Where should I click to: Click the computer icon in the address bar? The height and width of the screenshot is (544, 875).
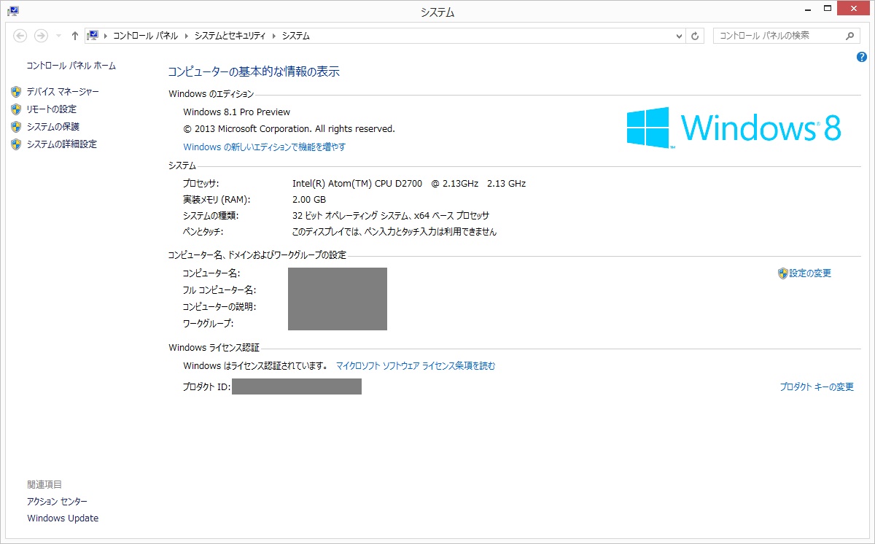(x=93, y=36)
